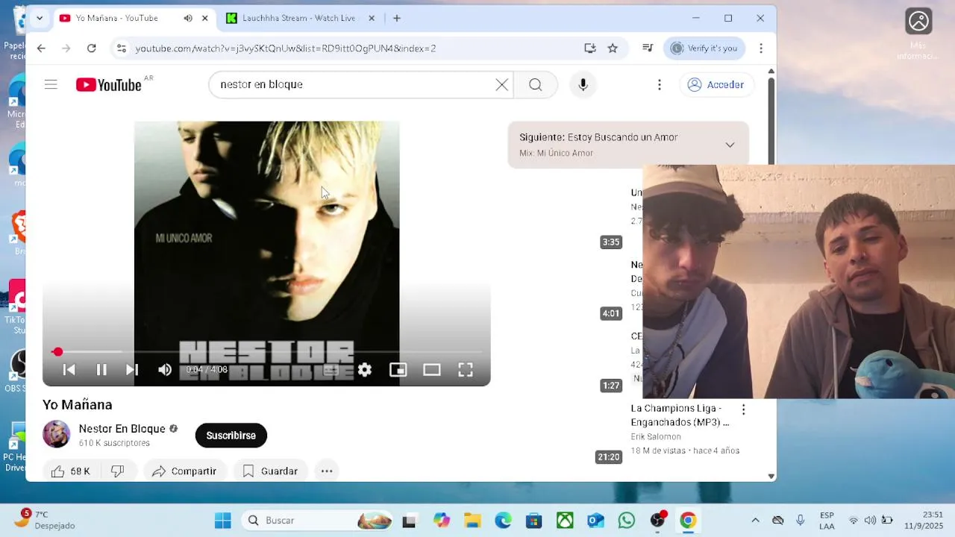Reload the current page
955x537 pixels.
91,48
